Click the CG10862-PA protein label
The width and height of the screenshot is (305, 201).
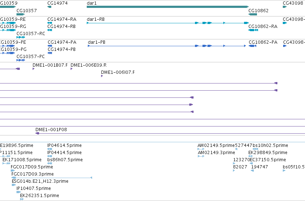(263, 42)
